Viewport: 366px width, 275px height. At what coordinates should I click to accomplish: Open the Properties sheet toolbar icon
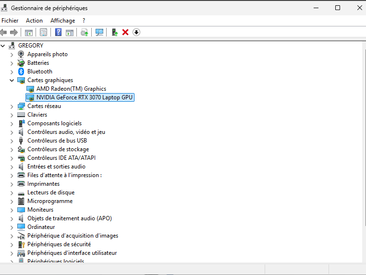(43, 32)
